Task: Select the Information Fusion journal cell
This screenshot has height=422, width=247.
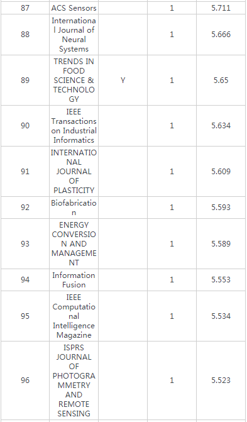Action: (74, 280)
